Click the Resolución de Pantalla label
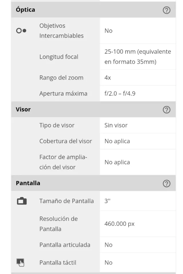 click(58, 224)
